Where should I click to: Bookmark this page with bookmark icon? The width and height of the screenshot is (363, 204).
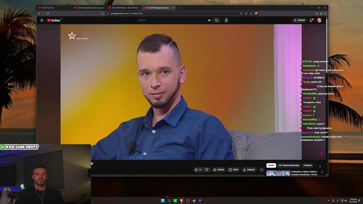coord(102,13)
